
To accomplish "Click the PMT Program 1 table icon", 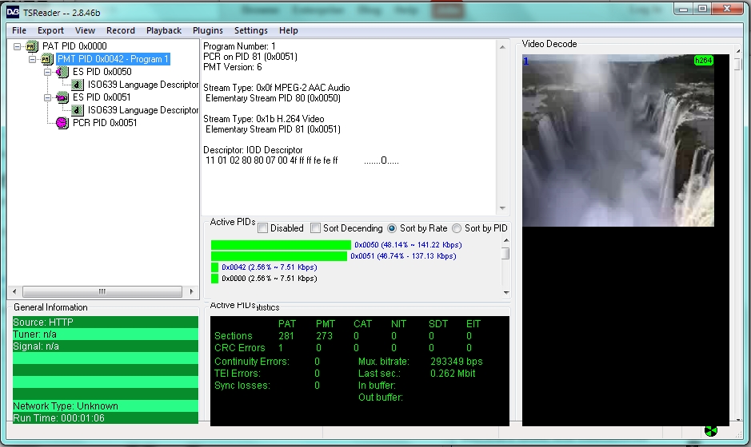I will click(x=47, y=59).
